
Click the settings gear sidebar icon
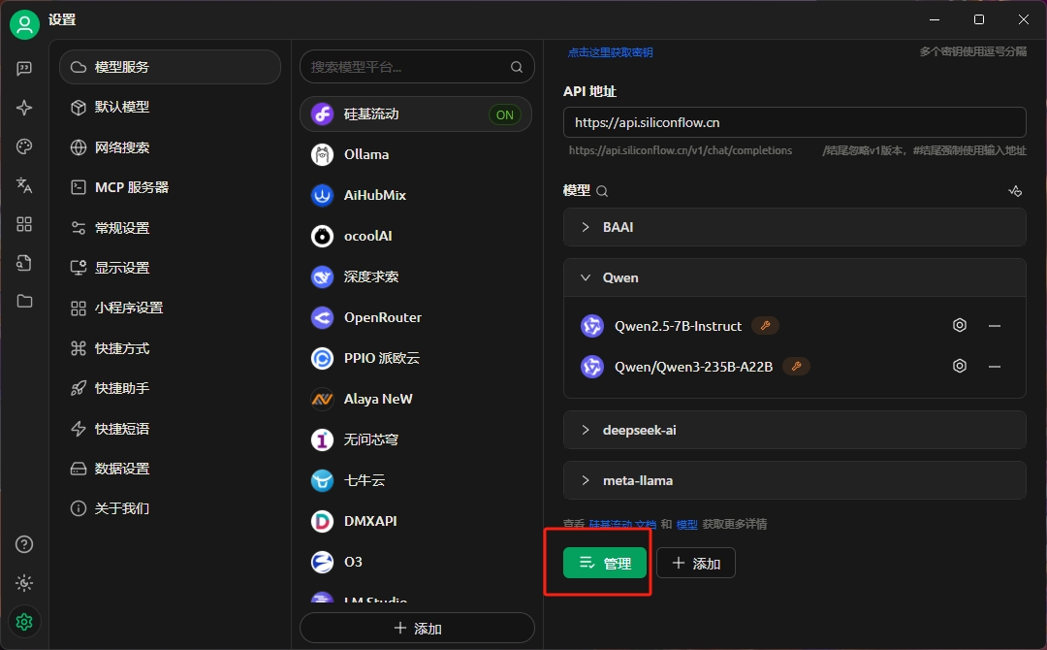point(24,622)
